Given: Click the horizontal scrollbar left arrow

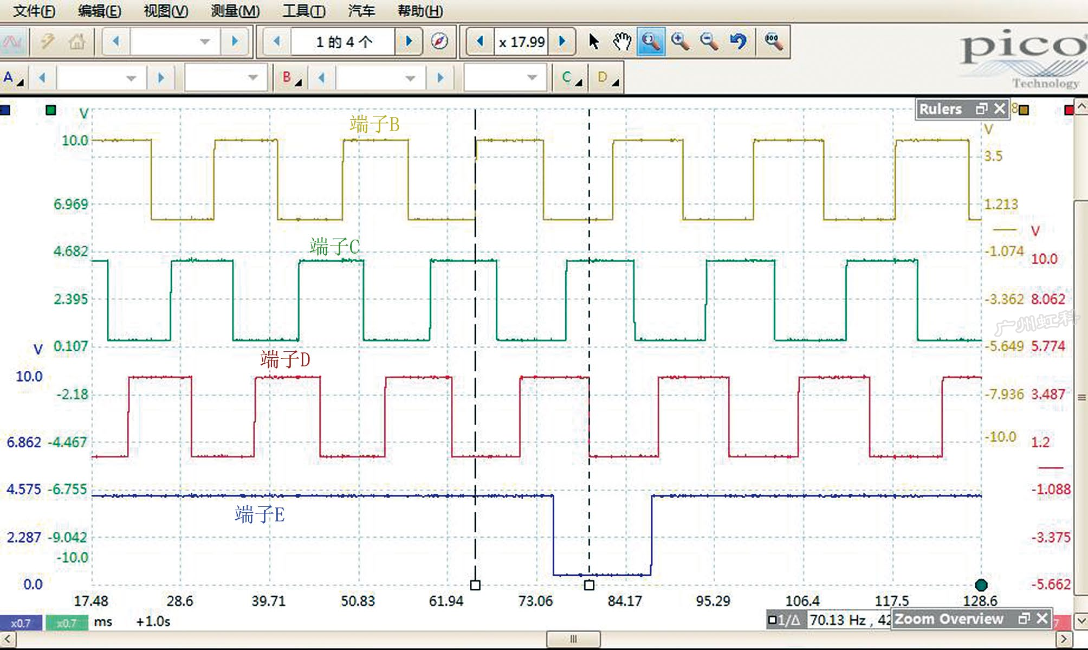Looking at the screenshot, I should (8, 639).
